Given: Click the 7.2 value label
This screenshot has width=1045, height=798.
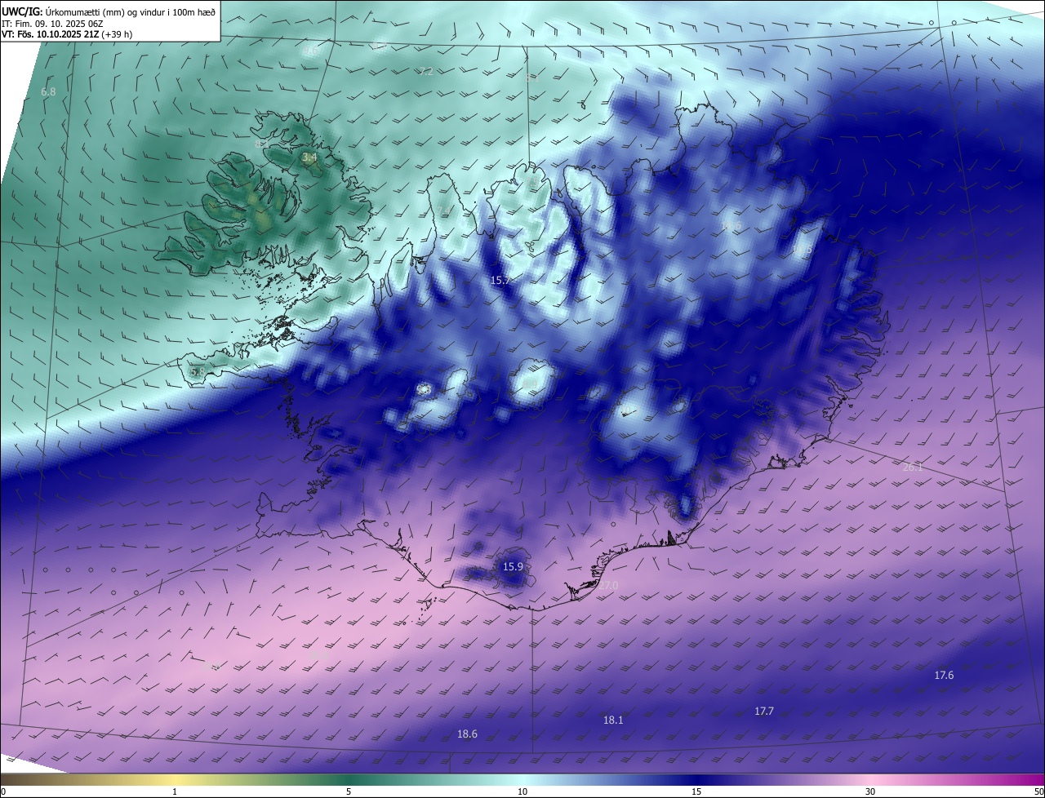Looking at the screenshot, I should click(425, 72).
